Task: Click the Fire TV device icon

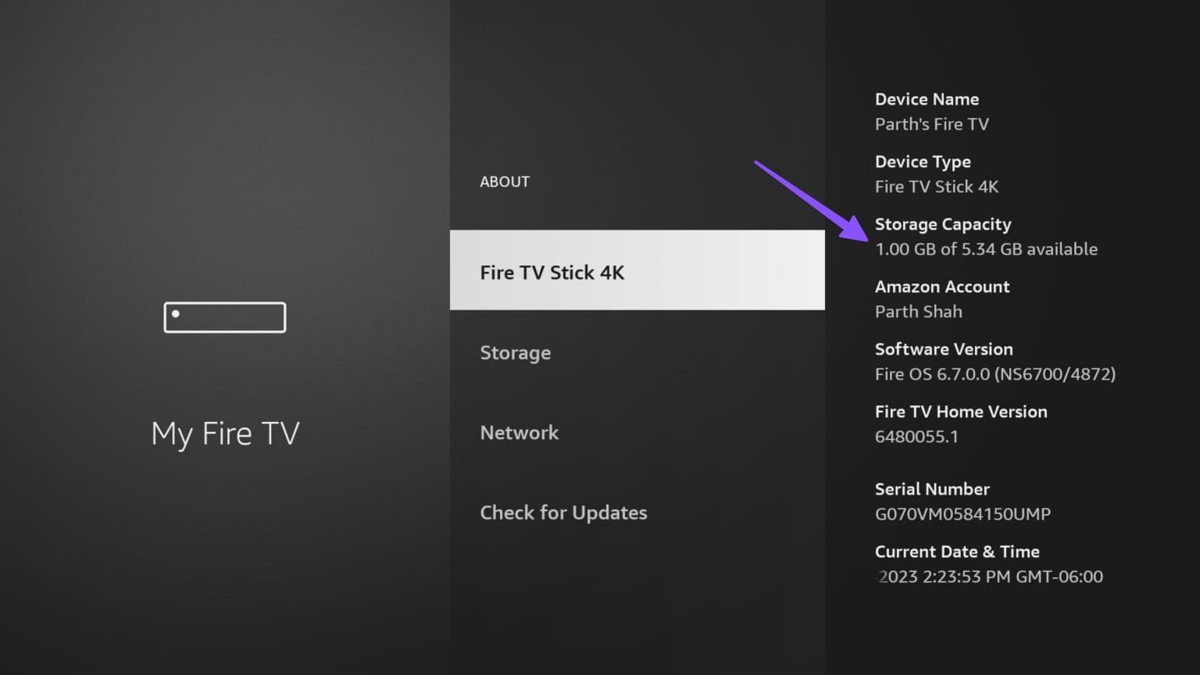Action: 225,317
